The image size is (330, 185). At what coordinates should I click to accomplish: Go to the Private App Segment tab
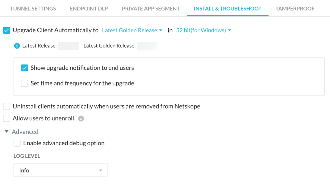point(151,9)
